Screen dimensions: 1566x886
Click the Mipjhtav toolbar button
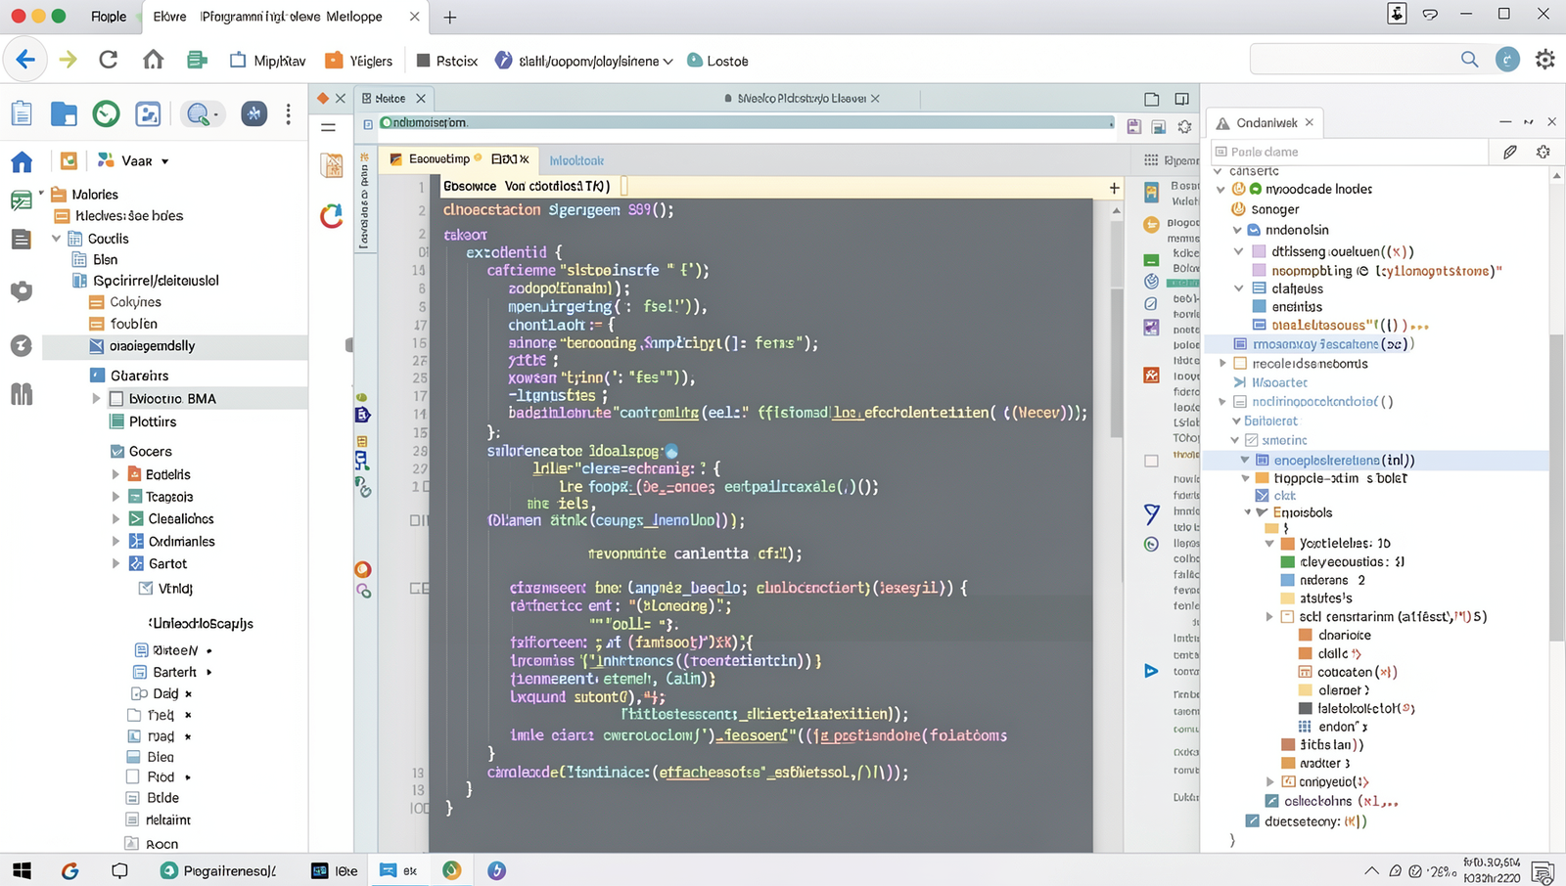click(x=267, y=61)
